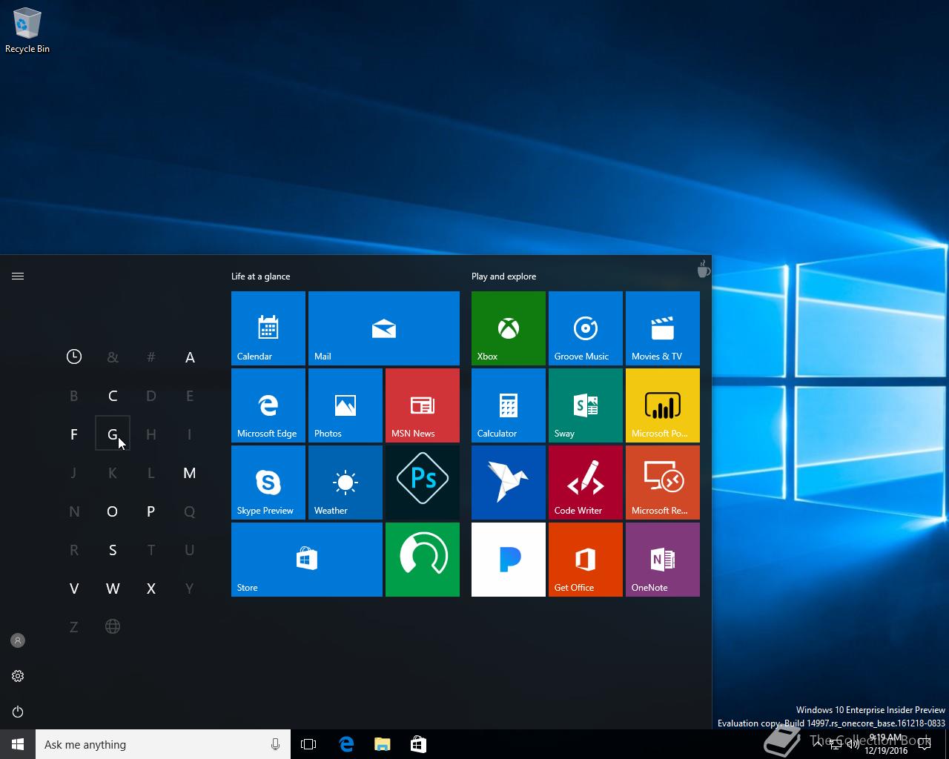Jump to letter X in app list
Screen dimensions: 949x759
151,589
